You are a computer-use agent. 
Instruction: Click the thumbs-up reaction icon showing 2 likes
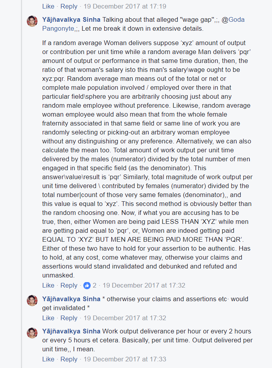(87, 285)
